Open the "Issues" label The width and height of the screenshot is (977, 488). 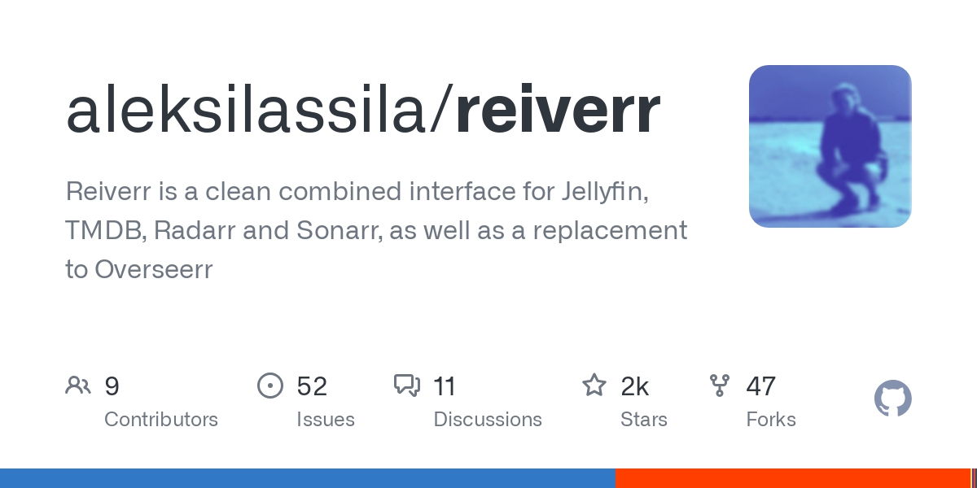[326, 420]
